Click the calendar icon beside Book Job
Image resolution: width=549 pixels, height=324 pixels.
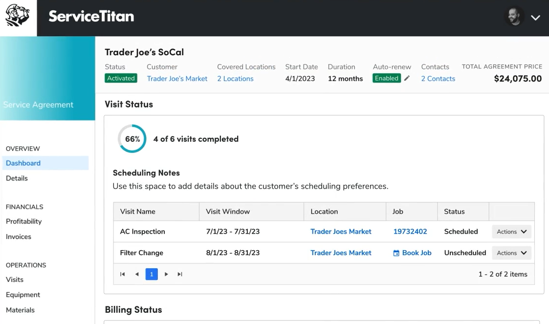(x=396, y=253)
